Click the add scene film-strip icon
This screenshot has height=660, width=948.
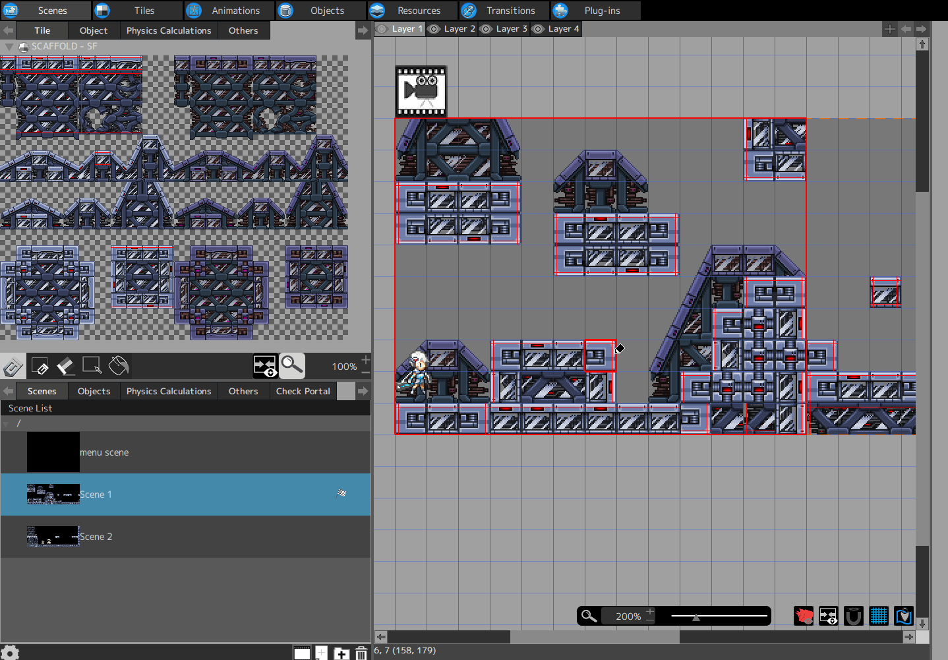(302, 653)
